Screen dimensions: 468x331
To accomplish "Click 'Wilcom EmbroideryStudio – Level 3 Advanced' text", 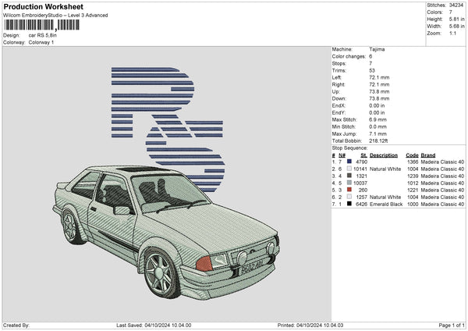I will point(55,16).
